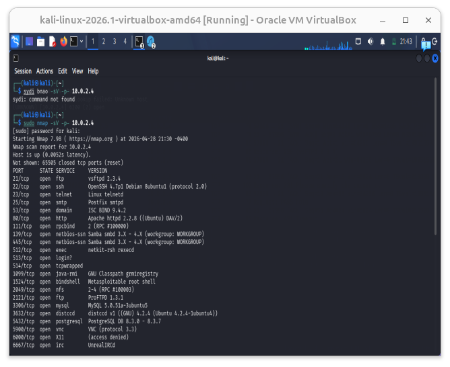Click the 25/tcp Postfix smtpd row

pos(68,202)
